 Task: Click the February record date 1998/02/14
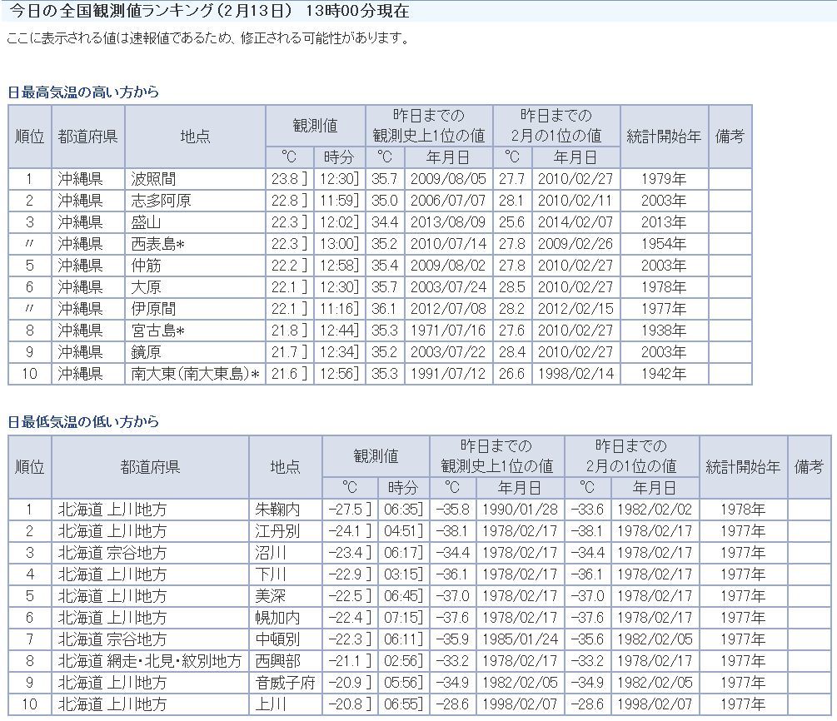pyautogui.click(x=575, y=374)
